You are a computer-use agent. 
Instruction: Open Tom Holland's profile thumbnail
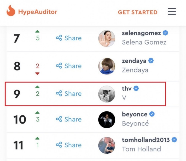(107, 145)
